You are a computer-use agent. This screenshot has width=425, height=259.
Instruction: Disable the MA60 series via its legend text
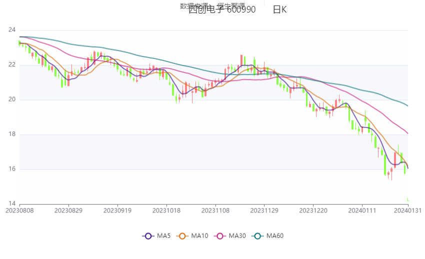click(274, 236)
